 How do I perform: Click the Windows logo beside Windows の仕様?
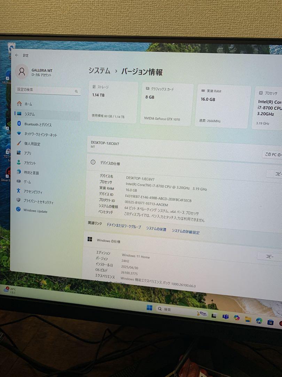point(90,239)
